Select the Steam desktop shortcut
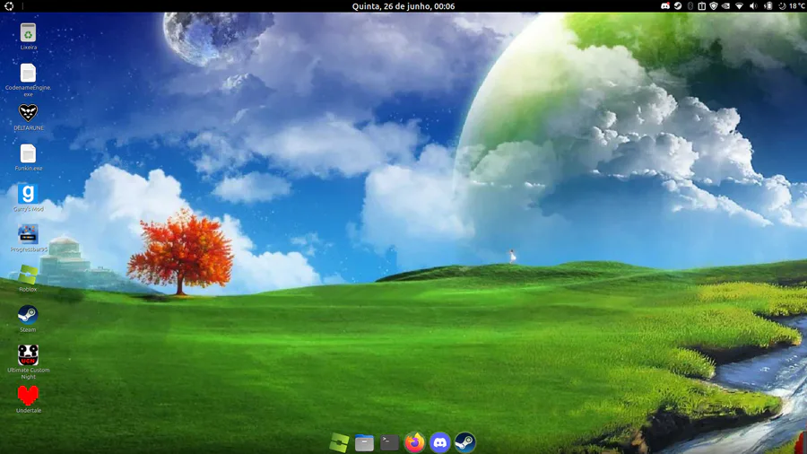The image size is (807, 454). 28,315
